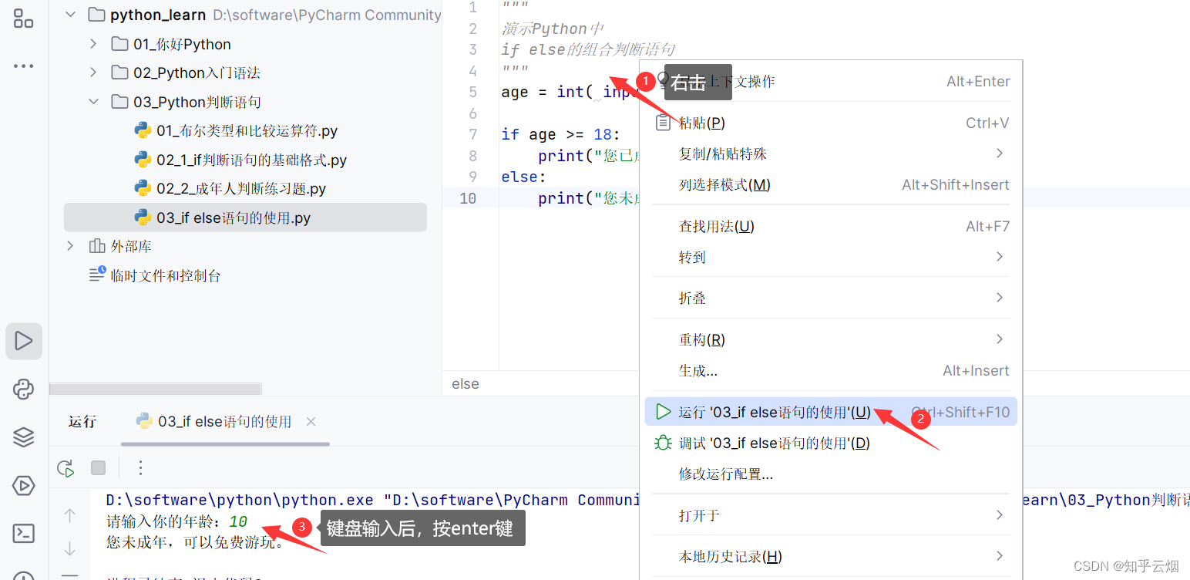The height and width of the screenshot is (580, 1190).
Task: Click the project tree horizontal scrollbar
Action: click(x=156, y=389)
